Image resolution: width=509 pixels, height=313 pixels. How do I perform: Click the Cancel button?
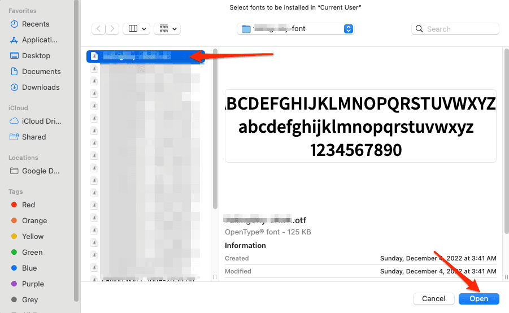(x=434, y=298)
